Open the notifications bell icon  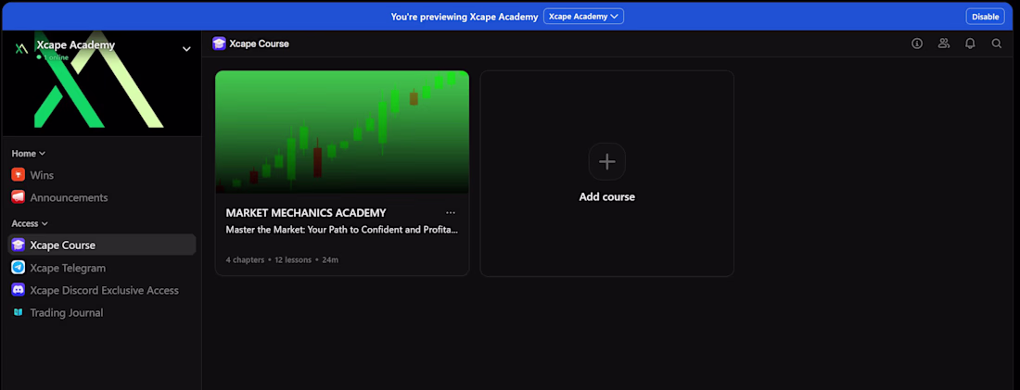point(970,44)
